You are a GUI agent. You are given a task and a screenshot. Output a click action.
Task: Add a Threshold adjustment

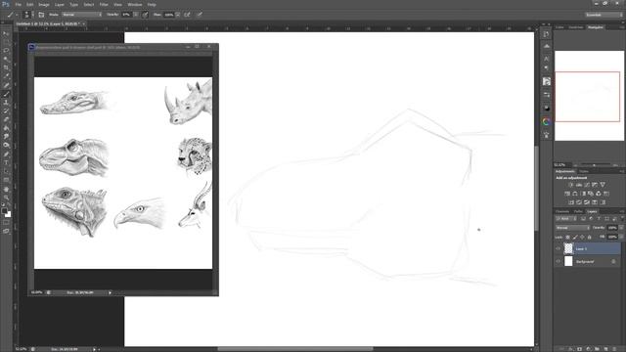587,202
